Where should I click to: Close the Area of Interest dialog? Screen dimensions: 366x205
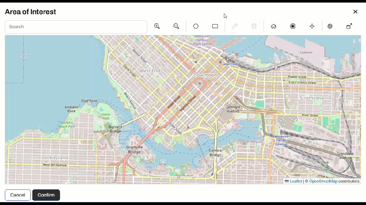click(355, 12)
